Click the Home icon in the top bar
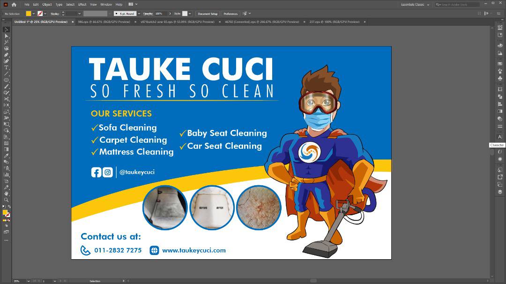Image resolution: width=506 pixels, height=284 pixels. click(14, 4)
